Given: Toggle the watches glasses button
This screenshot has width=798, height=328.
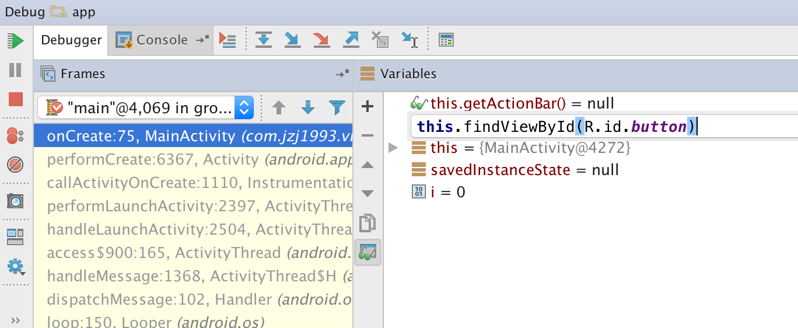Looking at the screenshot, I should (367, 253).
